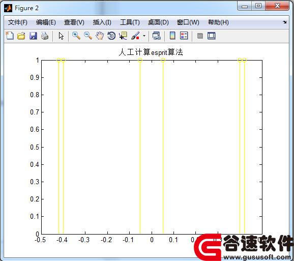
Task: Select the Edit Plot arrow tool
Action: (x=61, y=36)
